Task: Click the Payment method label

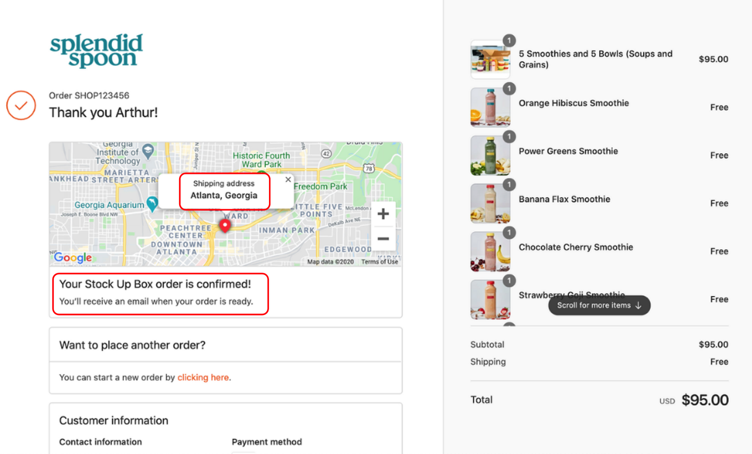Action: click(x=266, y=442)
